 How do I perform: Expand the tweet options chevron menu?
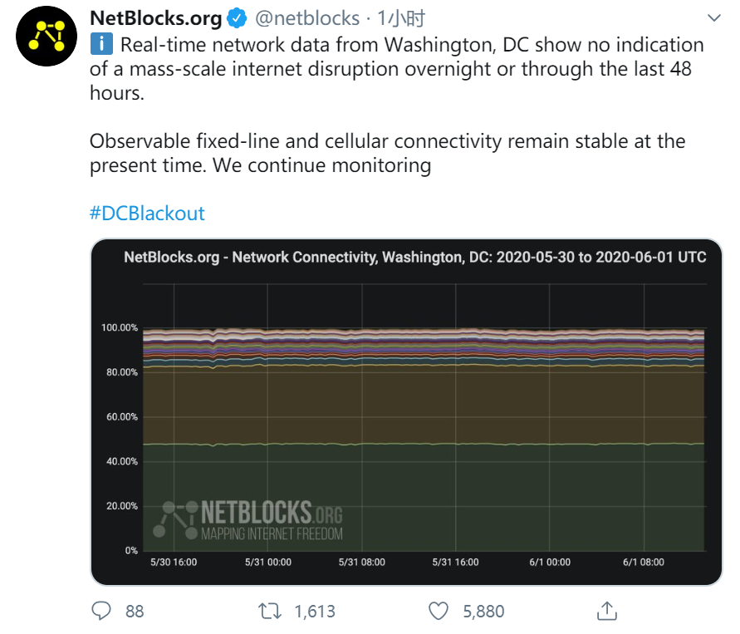pos(714,18)
